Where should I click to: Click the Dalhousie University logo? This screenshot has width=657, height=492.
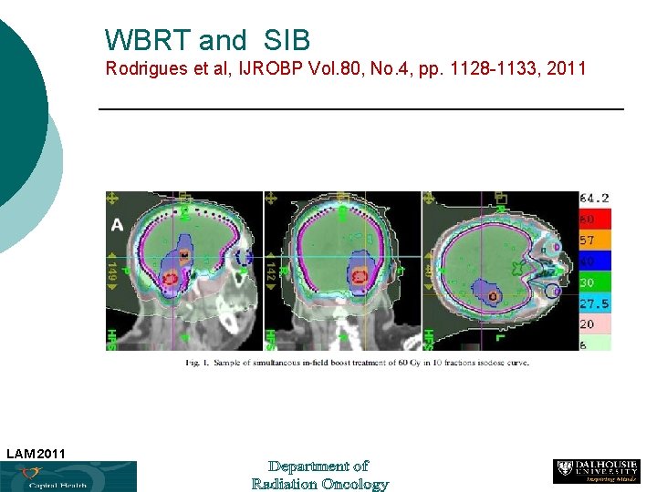coord(597,472)
